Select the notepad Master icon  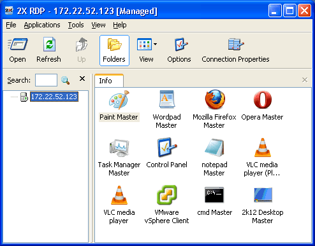coord(214,147)
